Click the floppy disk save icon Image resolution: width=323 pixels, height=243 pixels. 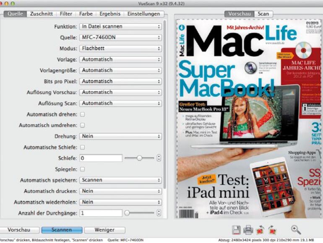pos(236,230)
